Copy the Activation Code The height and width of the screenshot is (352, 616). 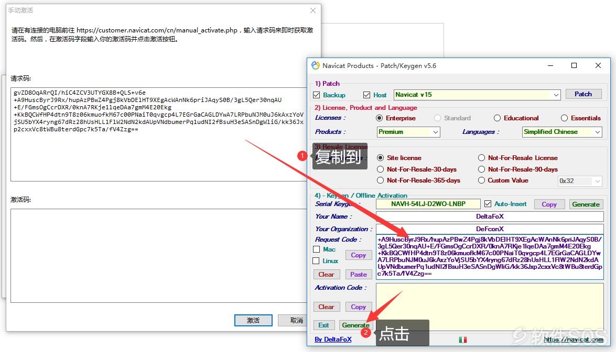click(358, 307)
